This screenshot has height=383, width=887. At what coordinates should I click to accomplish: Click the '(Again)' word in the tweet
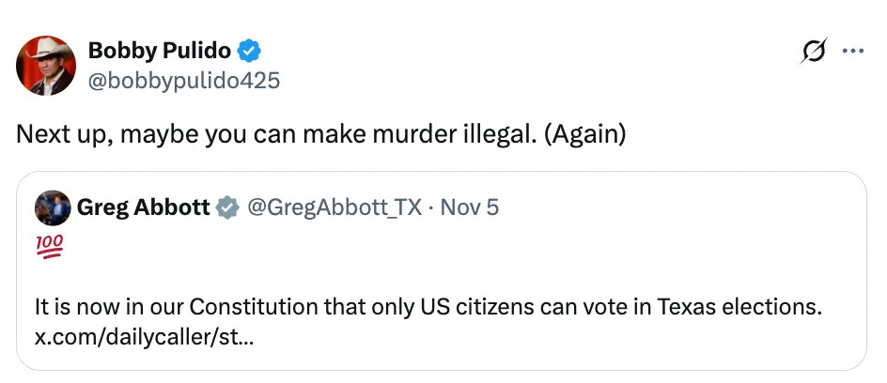pos(584,134)
